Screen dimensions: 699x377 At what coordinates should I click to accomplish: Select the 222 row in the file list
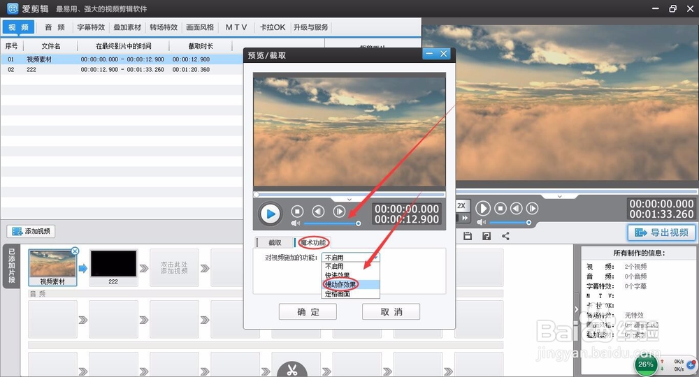click(122, 69)
